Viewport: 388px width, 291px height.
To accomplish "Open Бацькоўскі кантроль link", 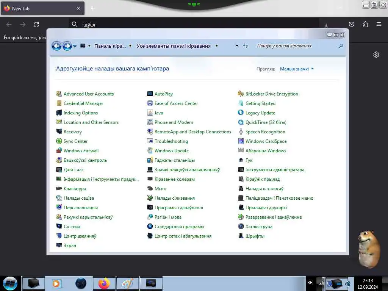I will tap(85, 160).
